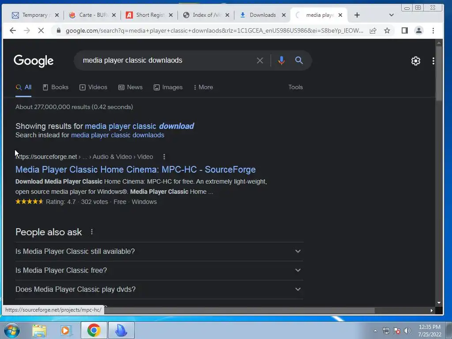Image resolution: width=452 pixels, height=339 pixels.
Task: Filter results by Videos
Action: (x=94, y=87)
